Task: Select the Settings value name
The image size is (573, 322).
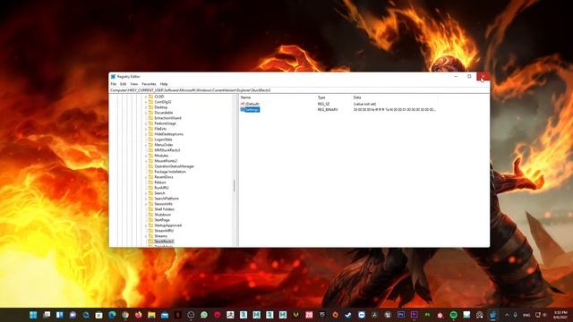Action: [x=252, y=109]
